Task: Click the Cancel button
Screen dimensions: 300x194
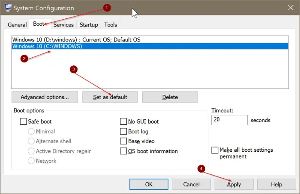Action: [x=191, y=184]
